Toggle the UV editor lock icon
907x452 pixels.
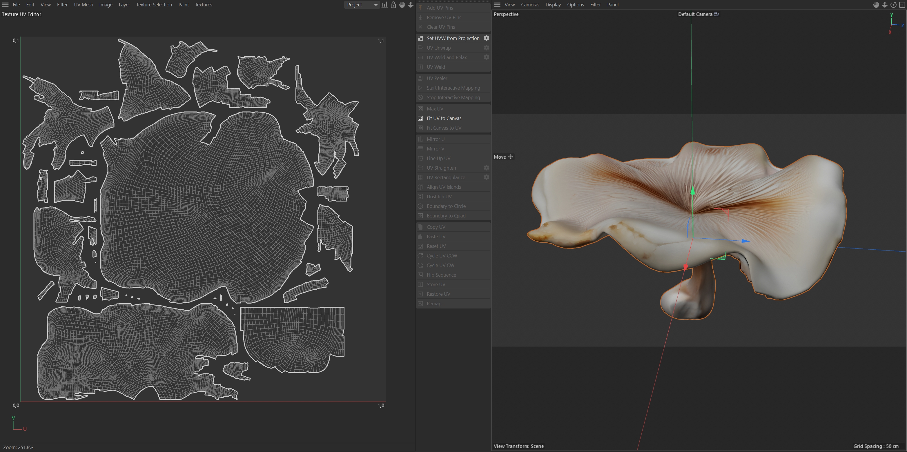click(x=393, y=5)
